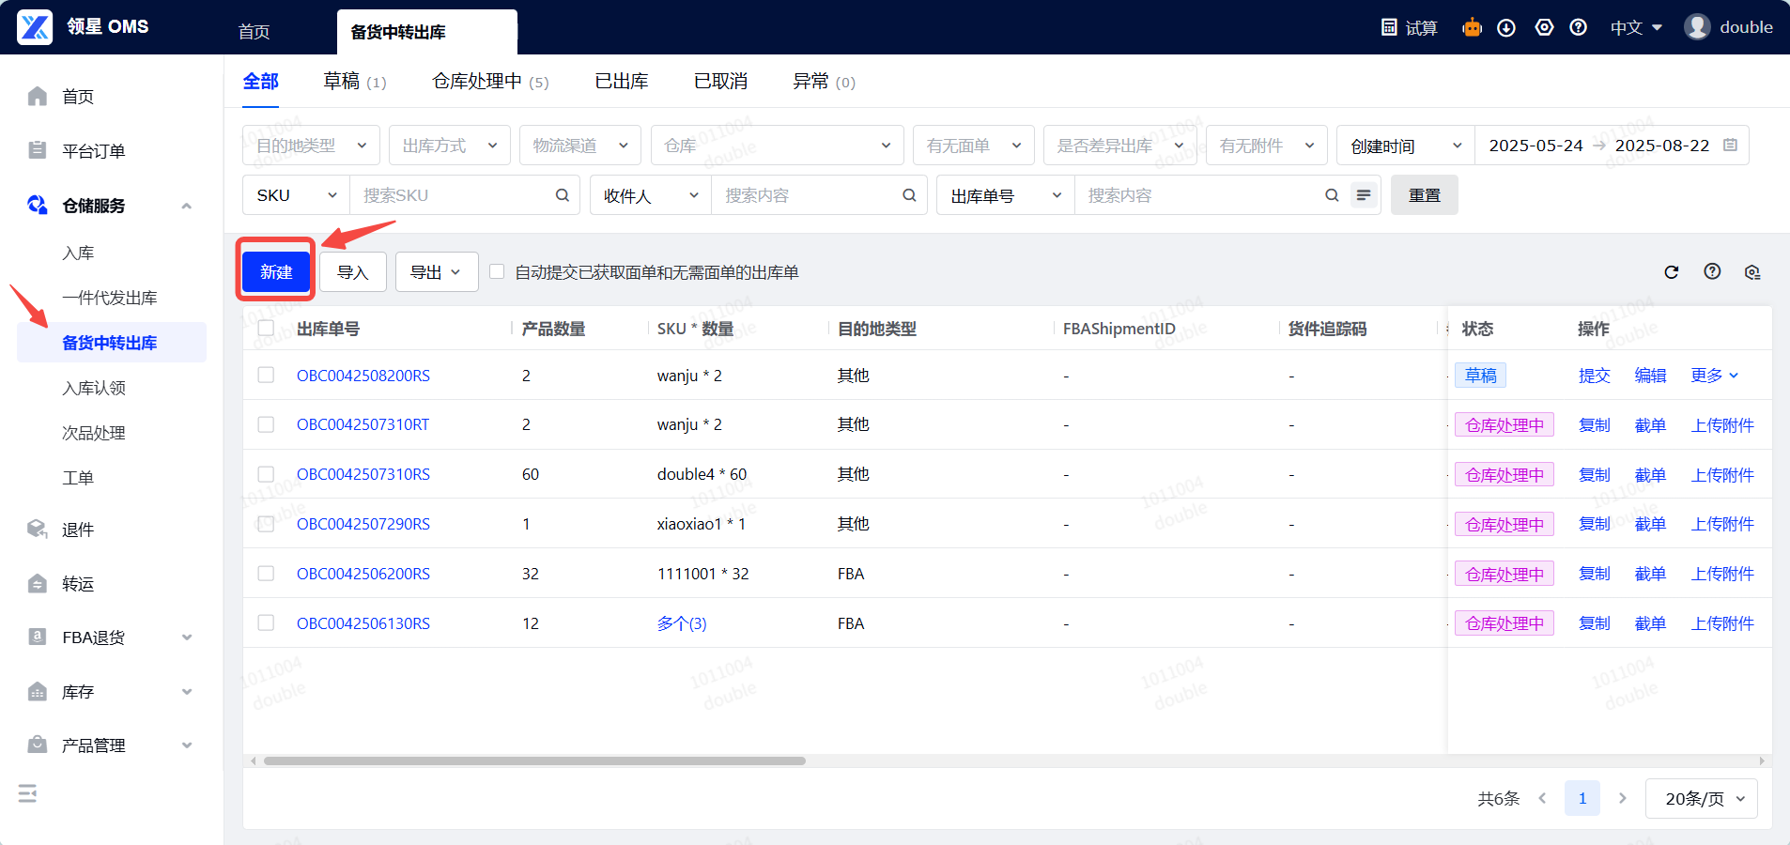1790x845 pixels.
Task: Click the calendar icon in date range
Action: pyautogui.click(x=1731, y=146)
